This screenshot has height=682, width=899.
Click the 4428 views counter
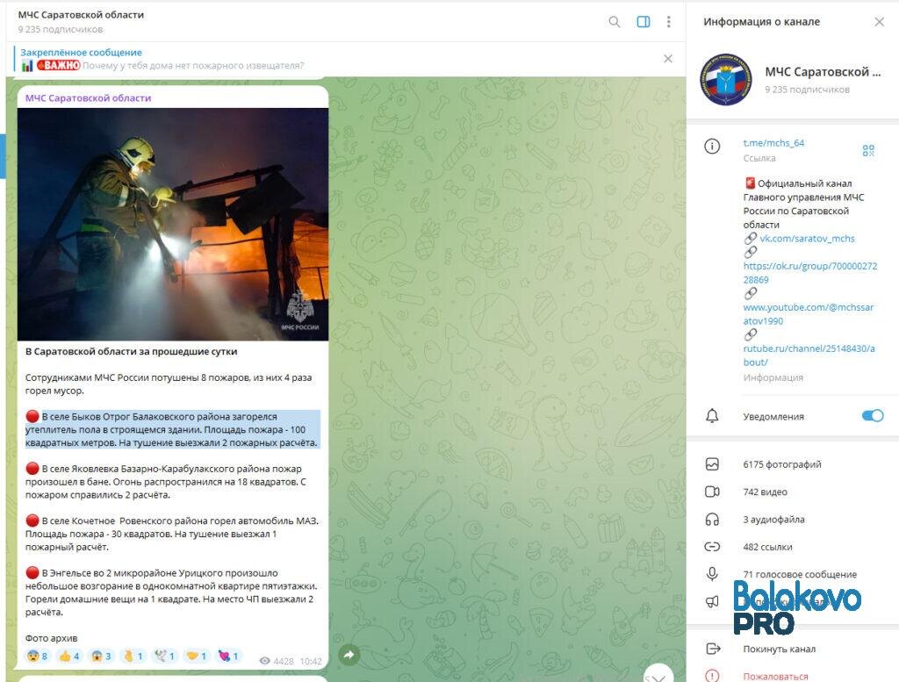[x=277, y=661]
